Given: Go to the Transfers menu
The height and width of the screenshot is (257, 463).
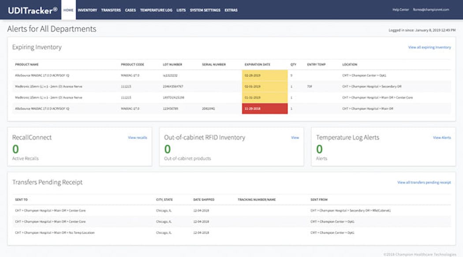Looking at the screenshot, I should [111, 10].
